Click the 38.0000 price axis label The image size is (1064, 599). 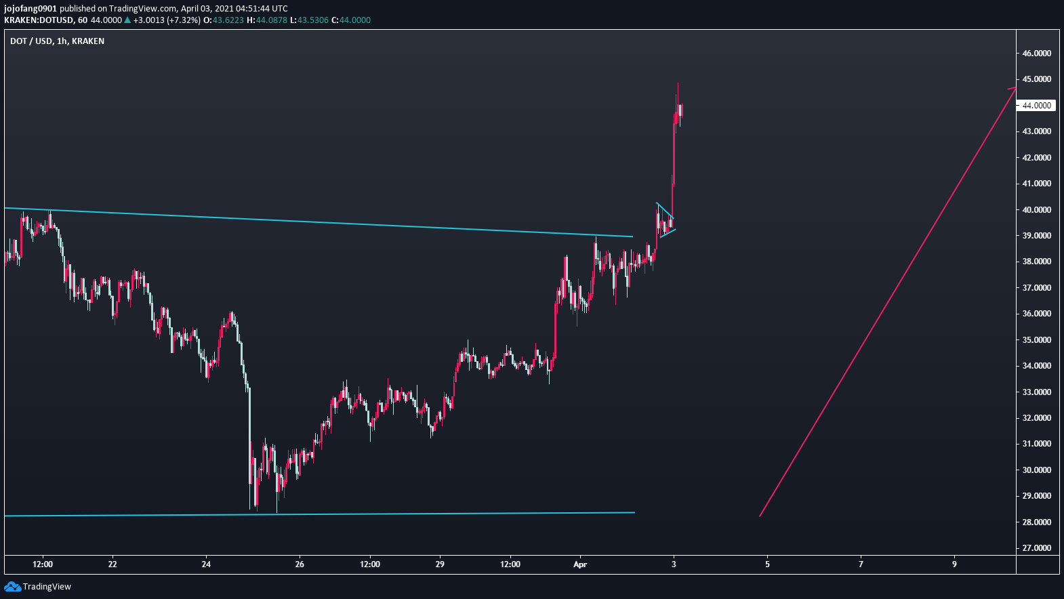click(x=1037, y=262)
